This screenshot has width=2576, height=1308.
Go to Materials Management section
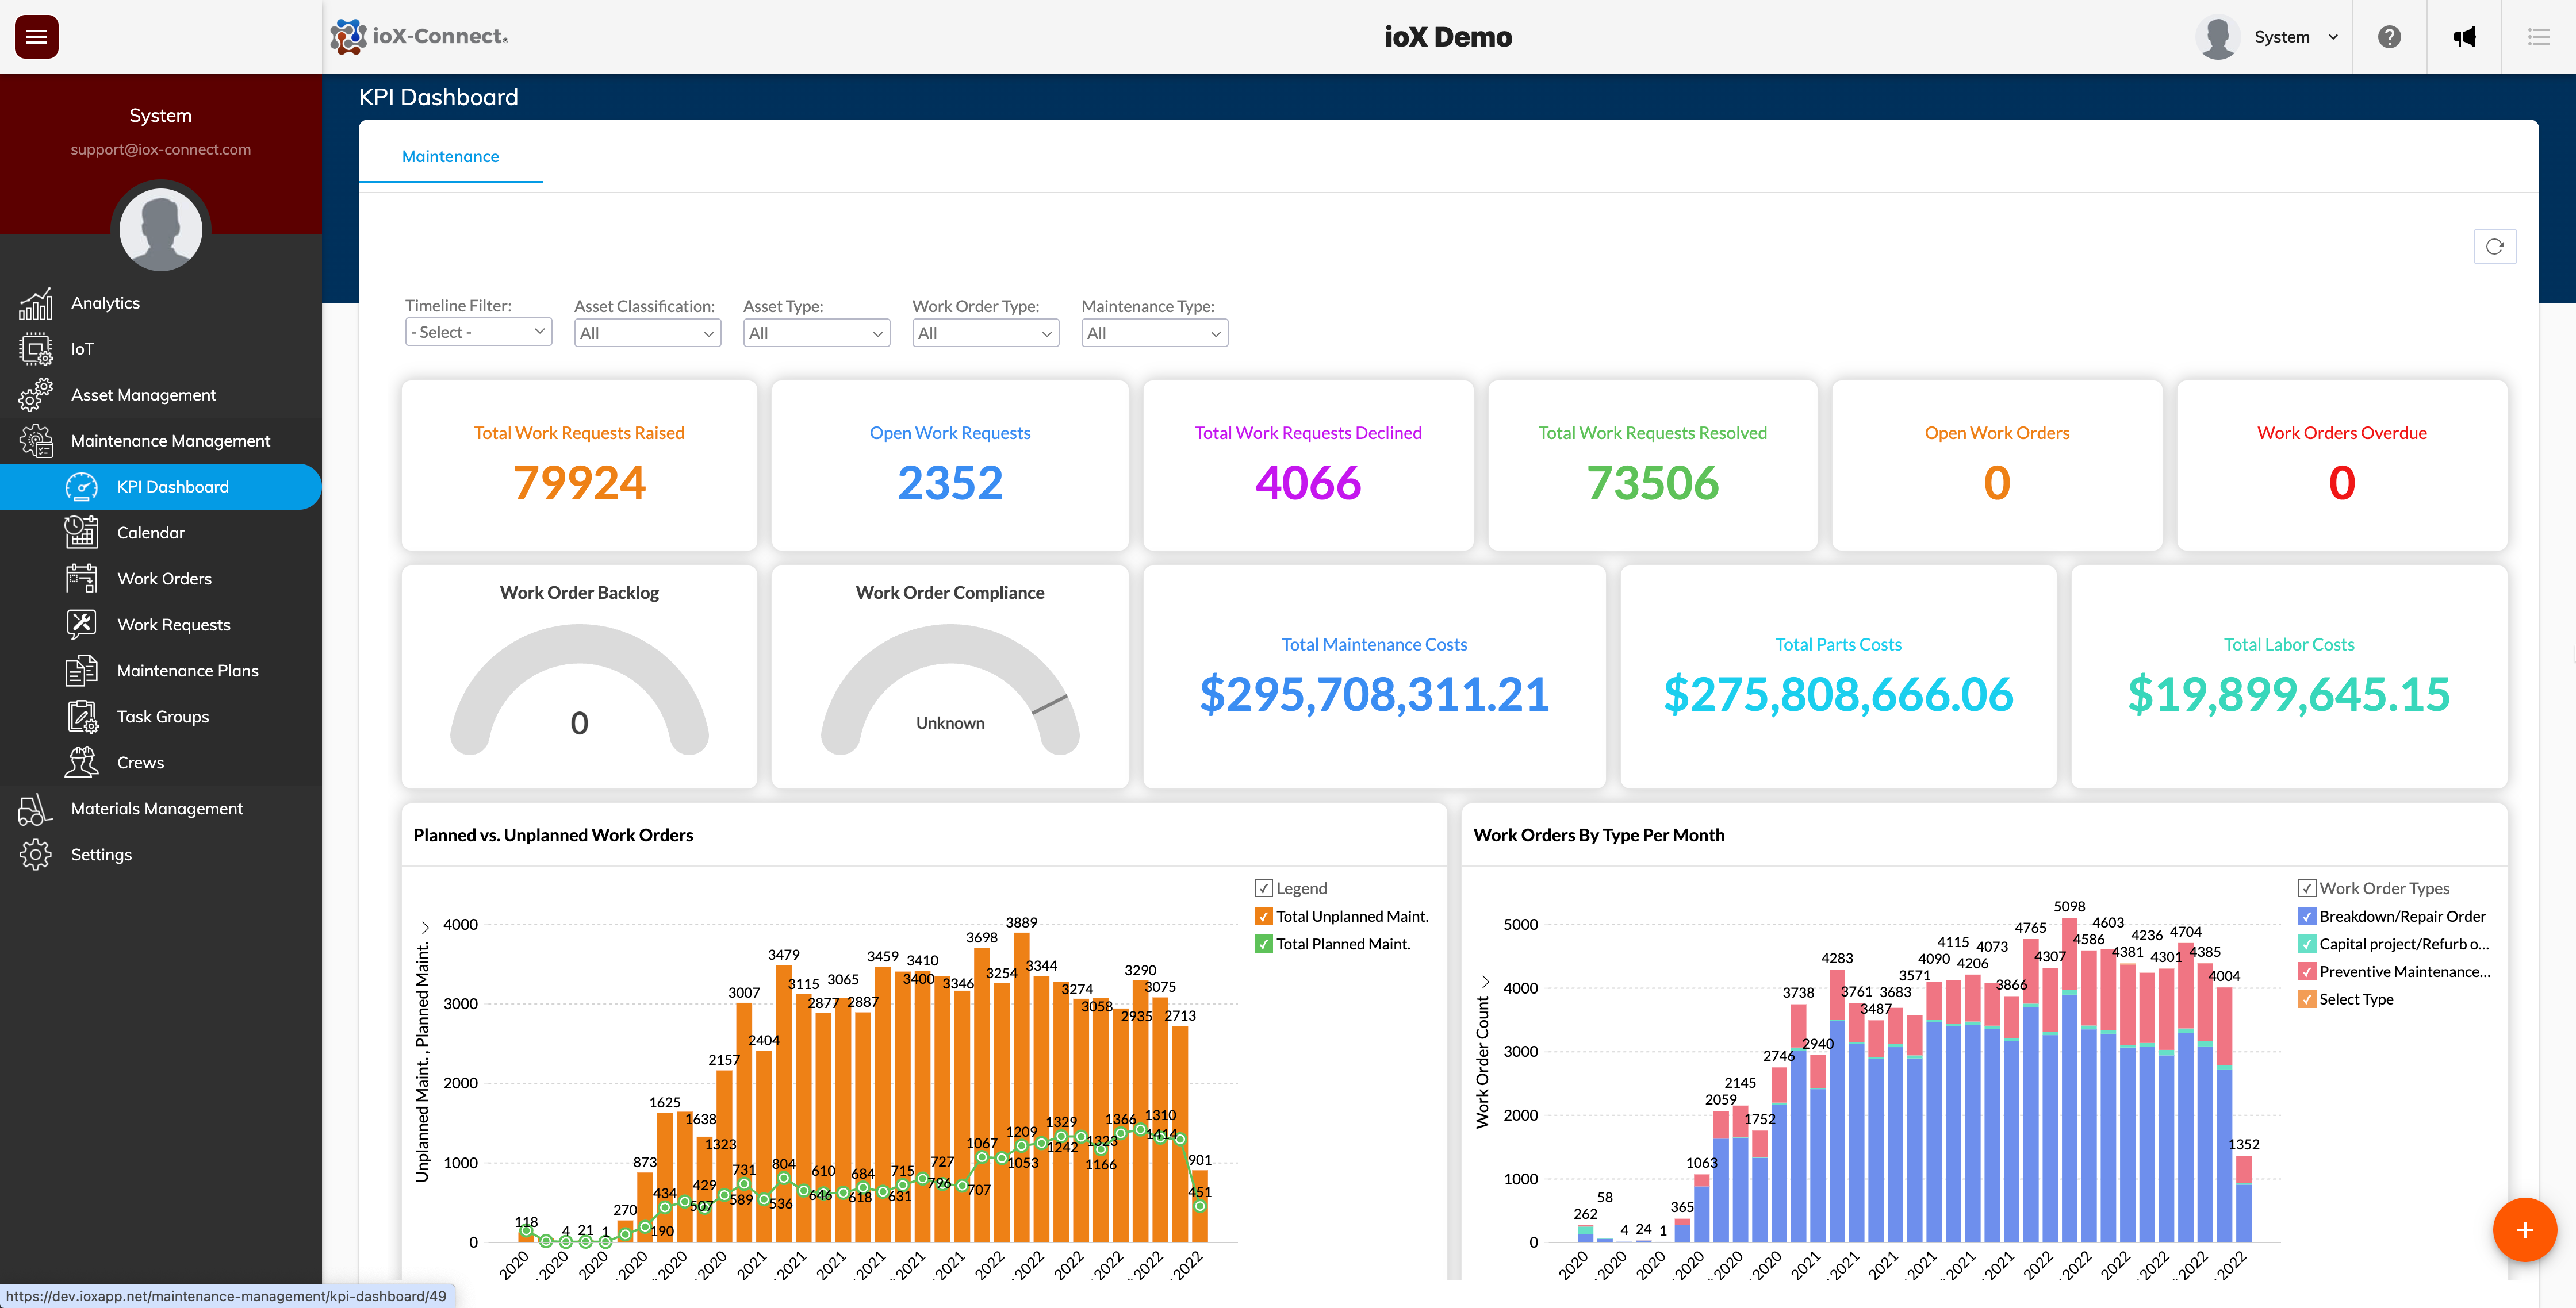click(x=157, y=809)
